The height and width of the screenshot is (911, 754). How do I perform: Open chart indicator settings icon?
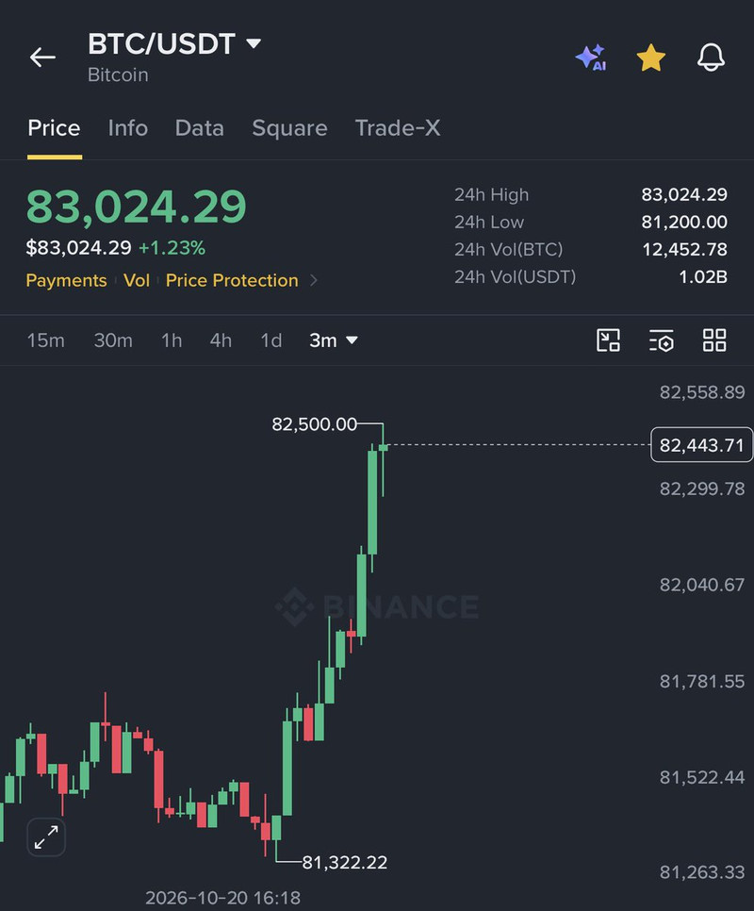point(661,340)
